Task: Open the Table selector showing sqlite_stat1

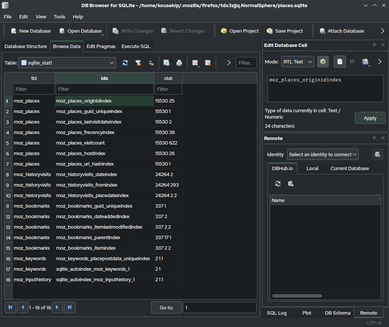Action: [x=67, y=63]
